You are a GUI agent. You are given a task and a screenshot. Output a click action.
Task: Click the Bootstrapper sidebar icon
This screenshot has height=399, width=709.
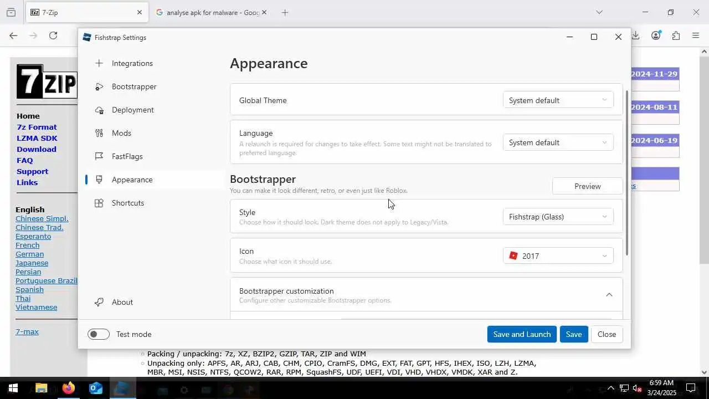tap(99, 86)
